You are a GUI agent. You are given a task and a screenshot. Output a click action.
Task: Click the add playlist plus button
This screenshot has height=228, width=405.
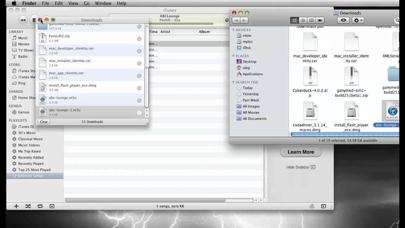click(x=16, y=206)
